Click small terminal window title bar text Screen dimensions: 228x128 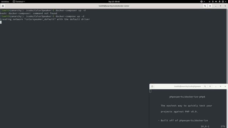(187, 86)
